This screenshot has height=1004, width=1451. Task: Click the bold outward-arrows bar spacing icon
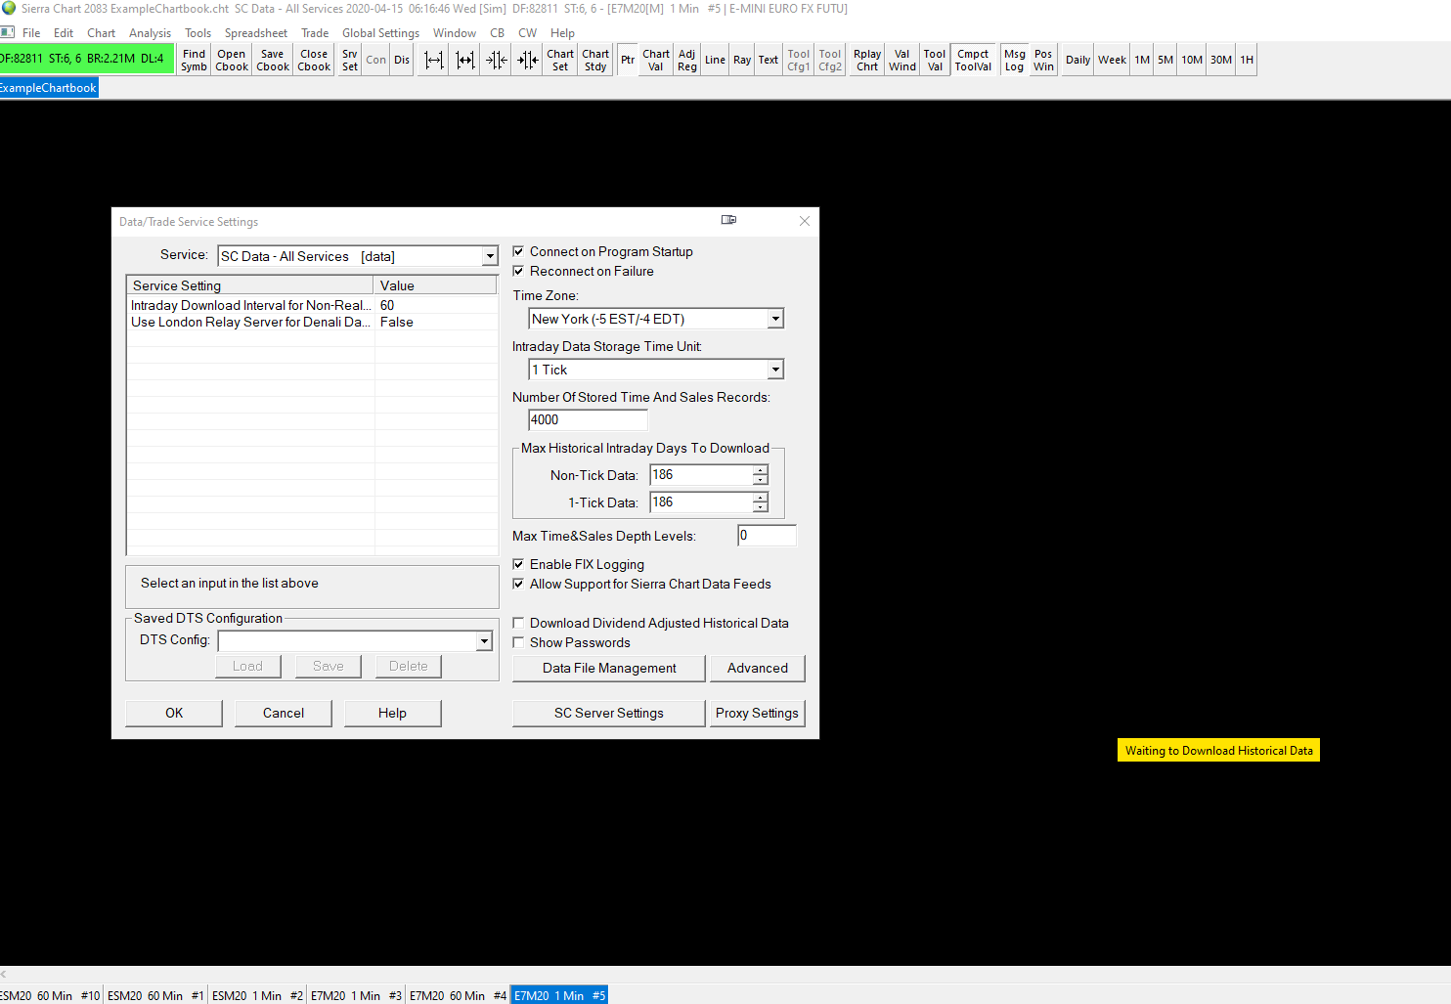click(x=465, y=61)
